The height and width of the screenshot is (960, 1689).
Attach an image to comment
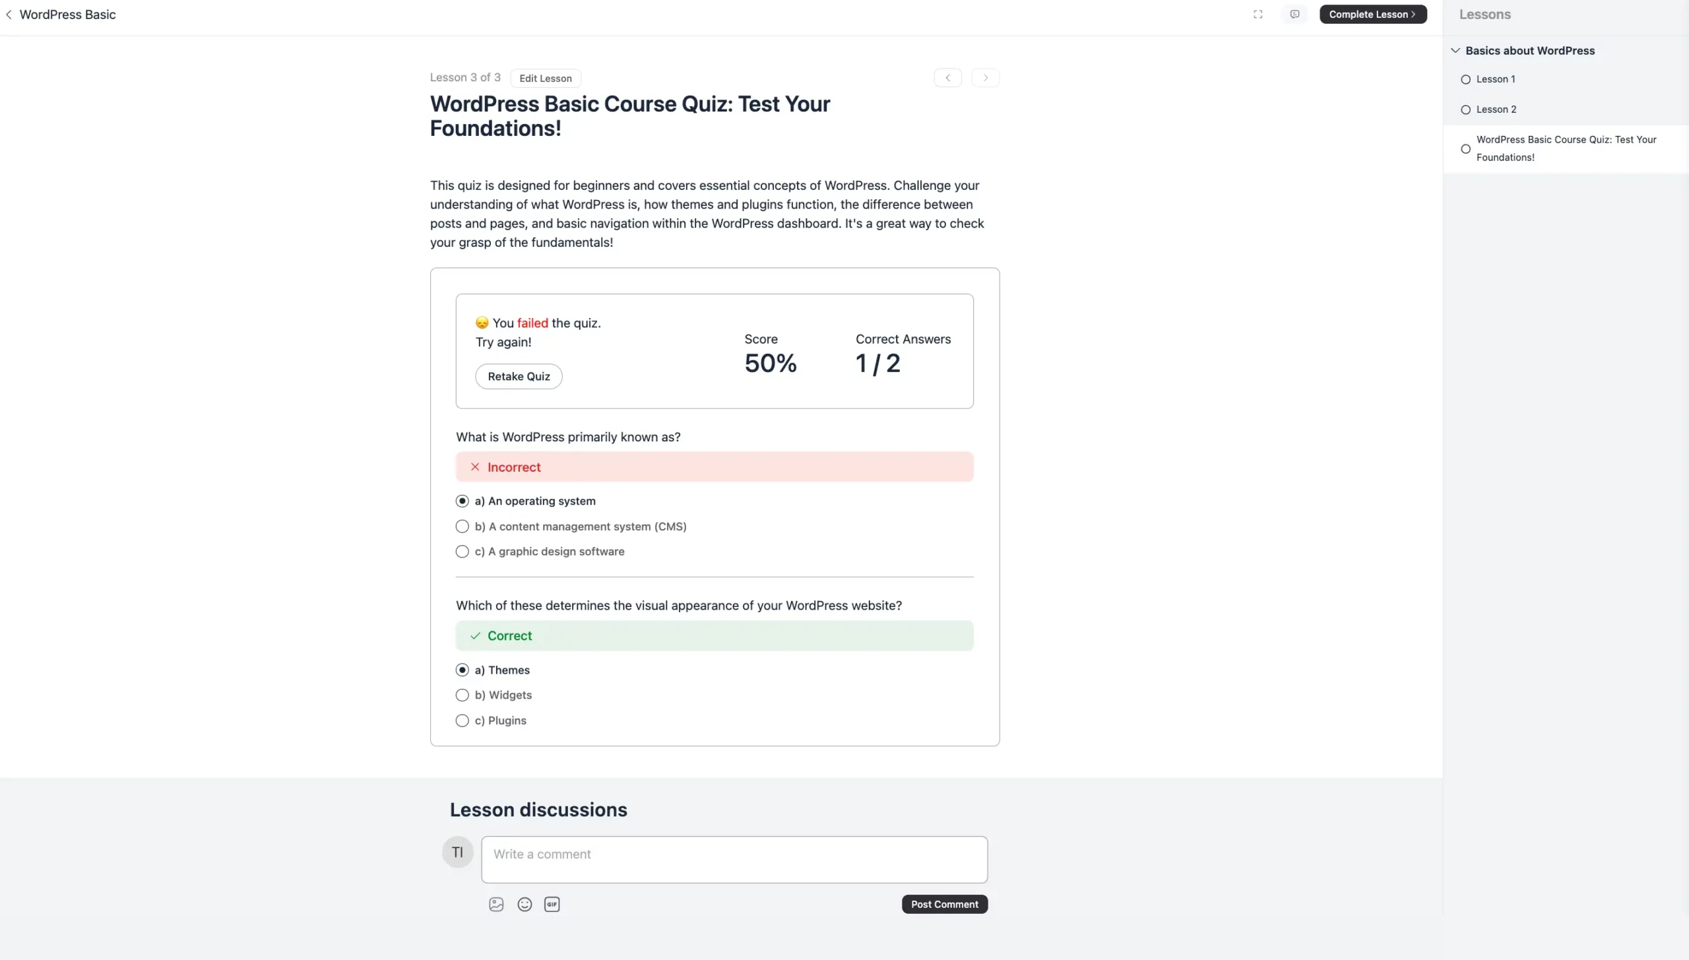(496, 904)
